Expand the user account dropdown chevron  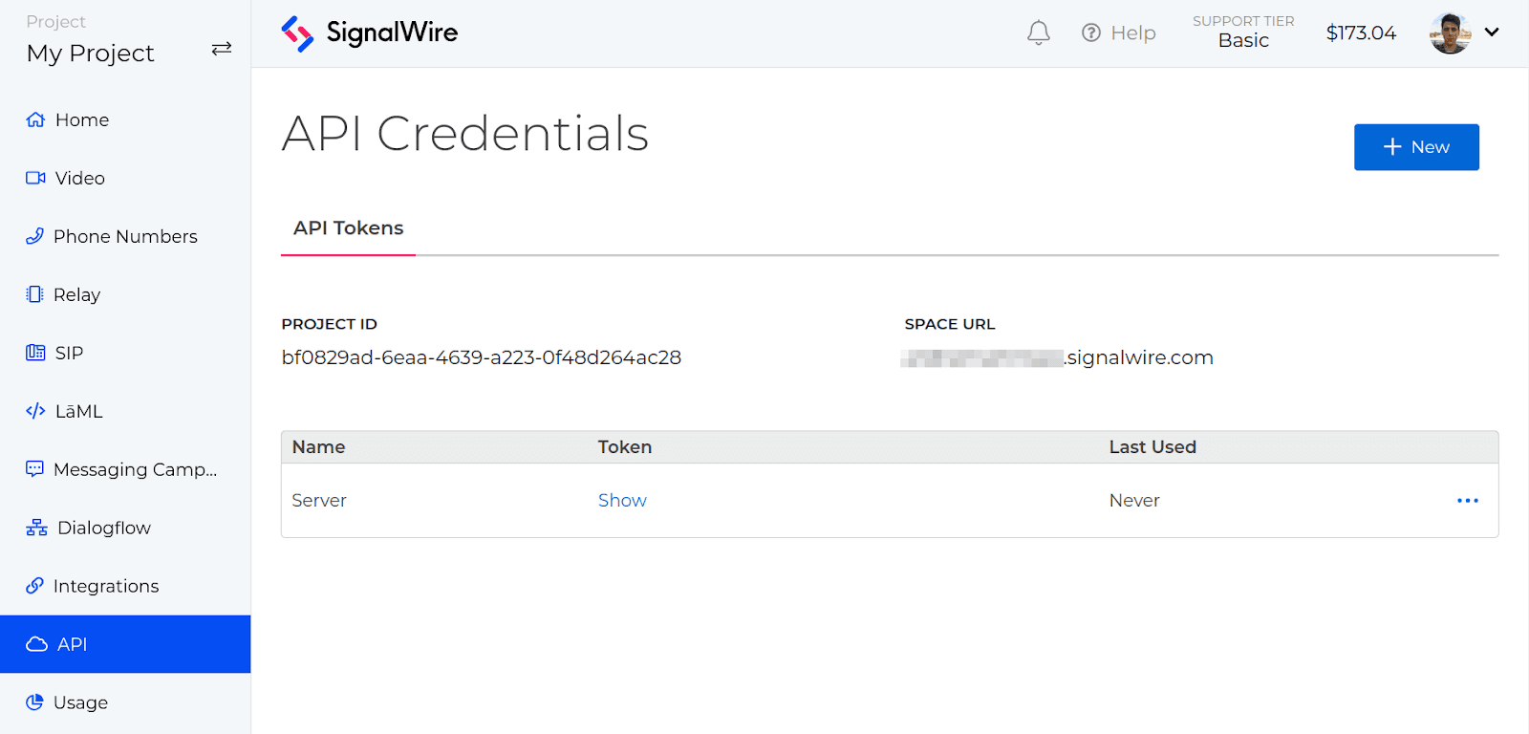tap(1492, 32)
